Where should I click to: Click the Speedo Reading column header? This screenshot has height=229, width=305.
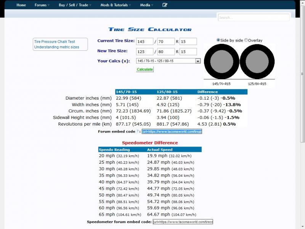pyautogui.click(x=114, y=150)
